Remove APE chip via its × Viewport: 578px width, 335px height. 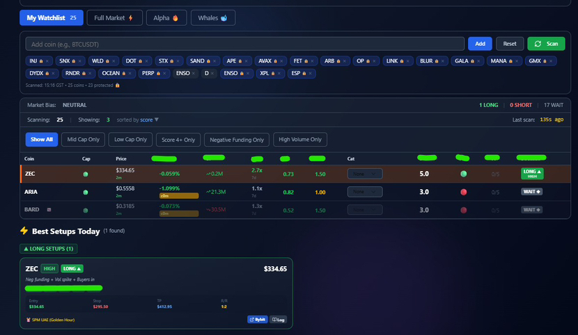click(247, 61)
